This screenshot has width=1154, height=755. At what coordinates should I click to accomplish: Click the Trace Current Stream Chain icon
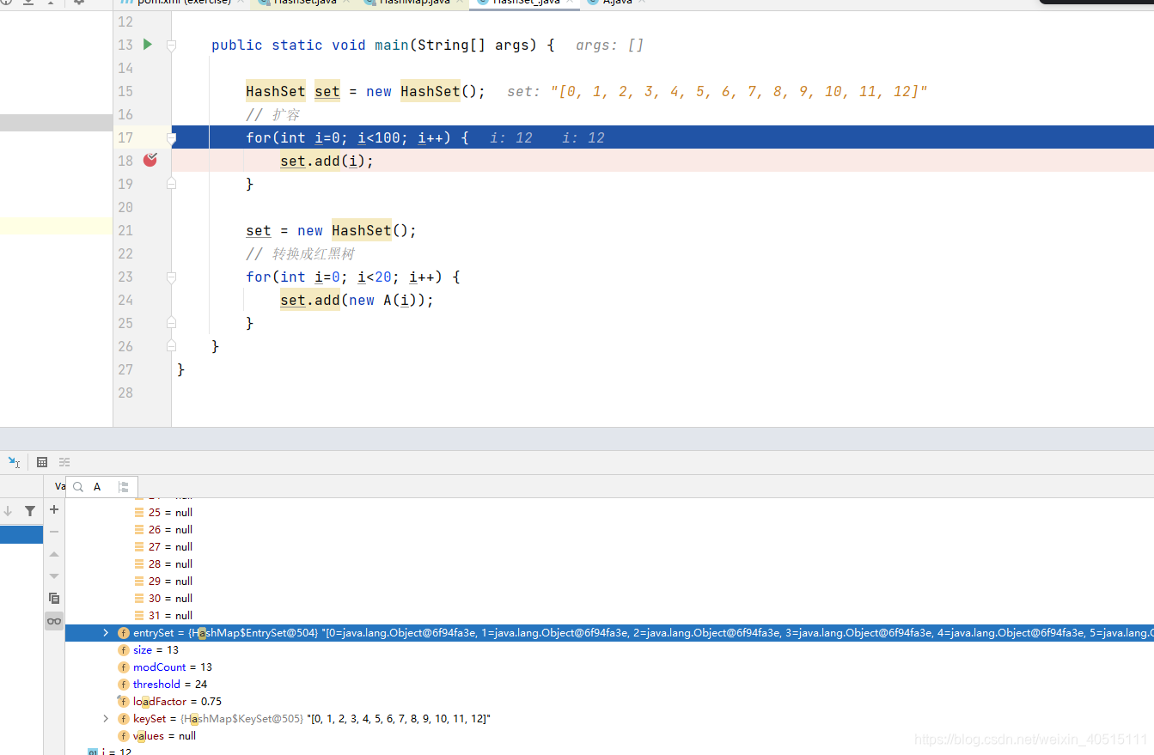tap(64, 462)
